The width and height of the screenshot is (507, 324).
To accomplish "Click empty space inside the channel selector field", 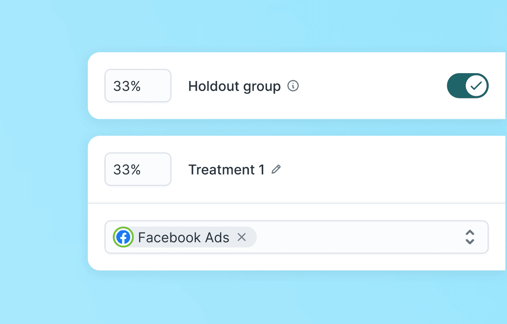I will [357, 237].
